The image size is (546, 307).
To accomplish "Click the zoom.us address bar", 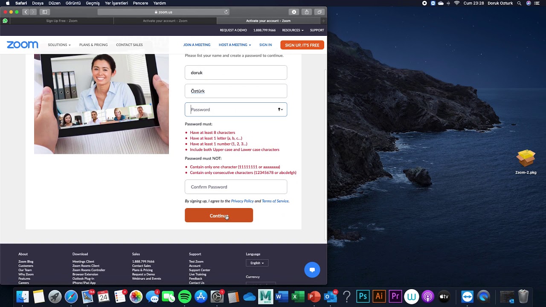I will pos(163,12).
